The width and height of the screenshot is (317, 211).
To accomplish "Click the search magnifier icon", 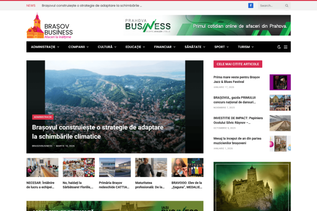I will click(x=287, y=6).
